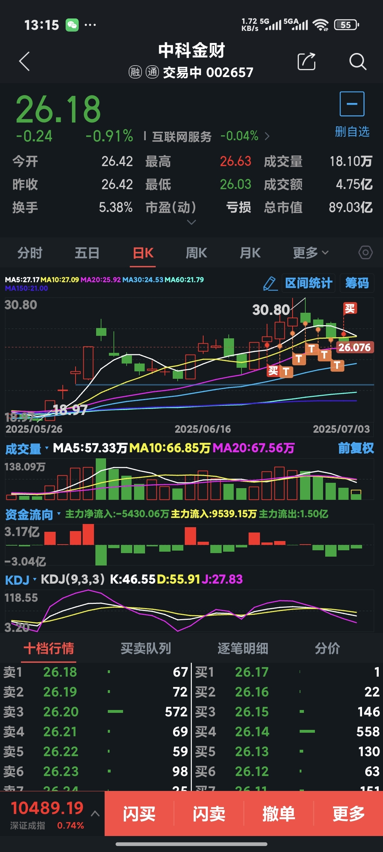
Task: Tap the 买3 price 26.15
Action: coord(252,712)
